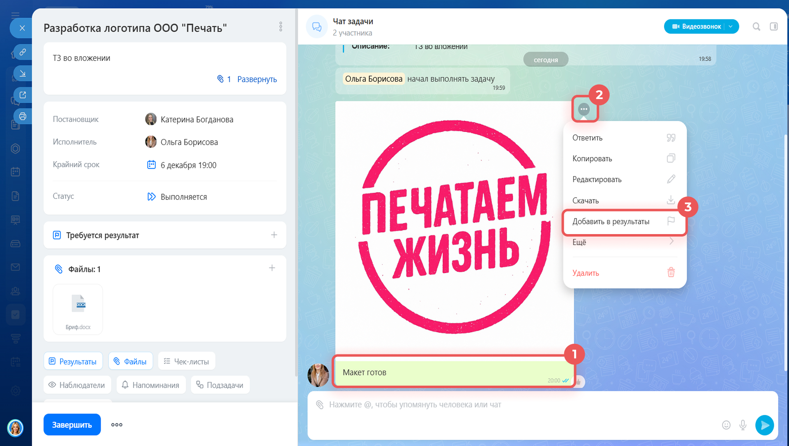Click the message three-dots menu button
This screenshot has height=446, width=789.
click(x=584, y=109)
